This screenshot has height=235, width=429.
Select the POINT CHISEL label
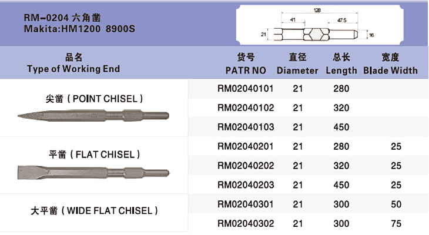(95, 98)
